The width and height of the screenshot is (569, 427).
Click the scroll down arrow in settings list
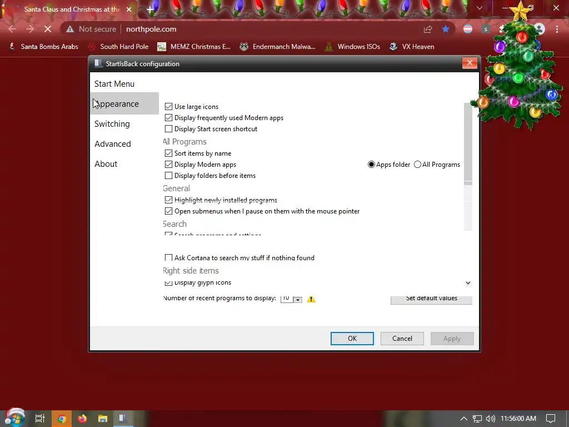(468, 283)
